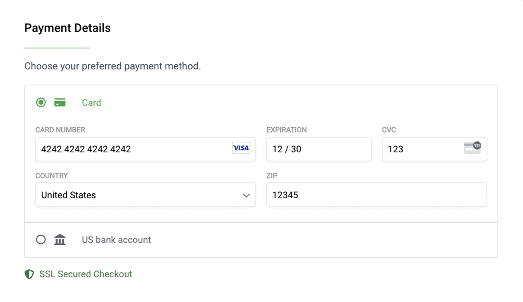Click the SSL Secured Checkout text
The image size is (523, 302).
tap(86, 274)
